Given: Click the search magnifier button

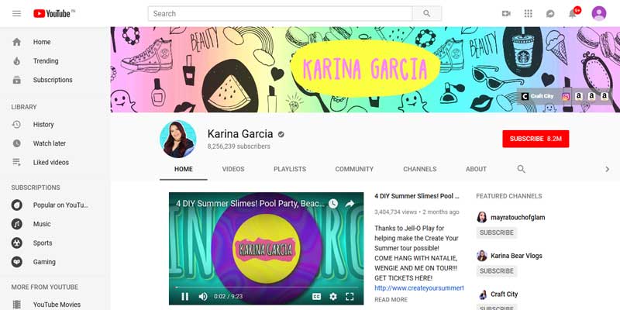Looking at the screenshot, I should [x=427, y=13].
